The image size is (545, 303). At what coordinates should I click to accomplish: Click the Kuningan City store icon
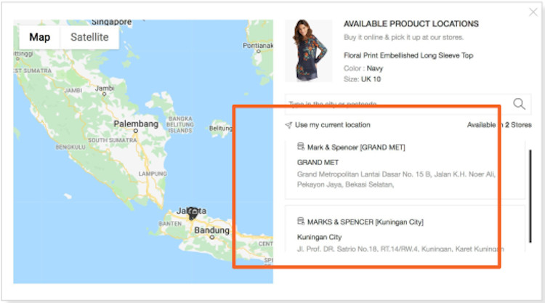[x=301, y=221]
